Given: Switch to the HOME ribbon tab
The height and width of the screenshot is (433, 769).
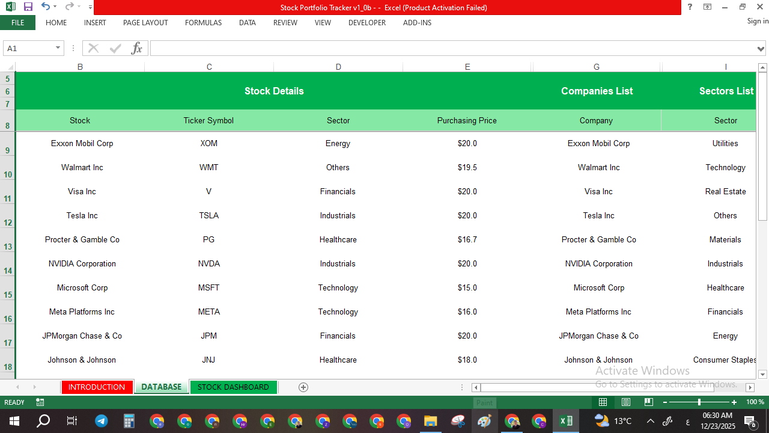Looking at the screenshot, I should pos(56,23).
